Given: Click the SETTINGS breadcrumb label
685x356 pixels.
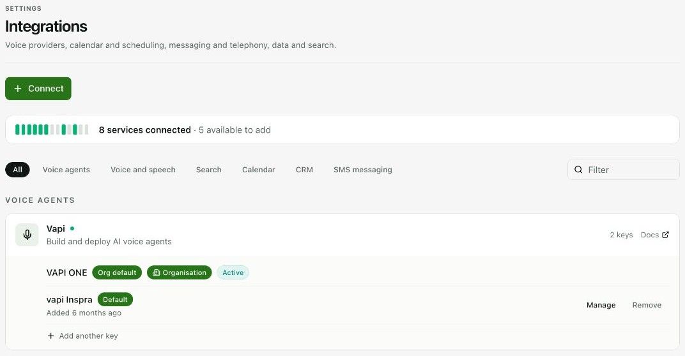Looking at the screenshot, I should [23, 8].
